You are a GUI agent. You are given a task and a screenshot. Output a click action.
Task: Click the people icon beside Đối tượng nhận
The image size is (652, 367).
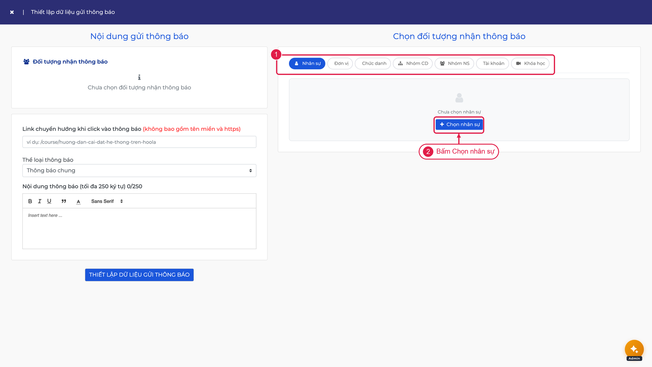click(26, 62)
